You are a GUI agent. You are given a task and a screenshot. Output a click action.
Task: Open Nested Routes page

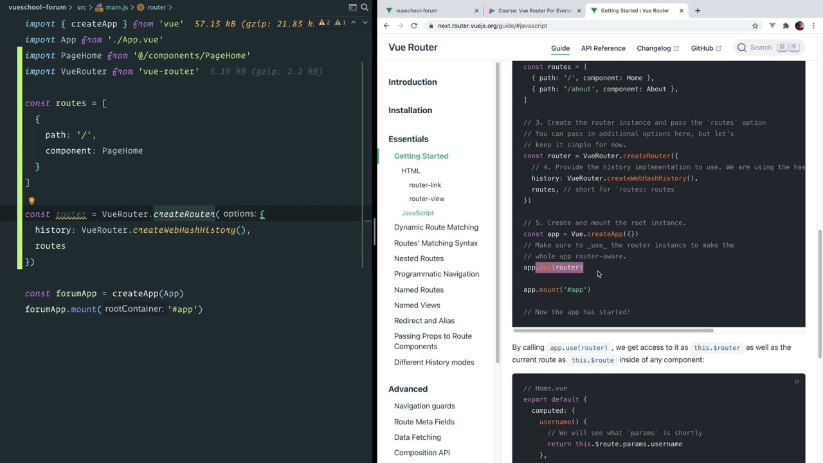[419, 259]
